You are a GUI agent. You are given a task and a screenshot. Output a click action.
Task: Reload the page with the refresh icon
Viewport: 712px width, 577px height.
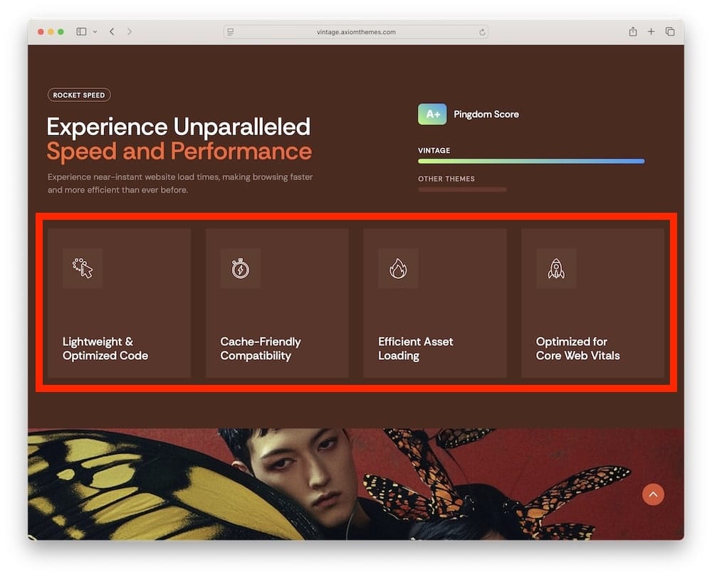click(482, 32)
